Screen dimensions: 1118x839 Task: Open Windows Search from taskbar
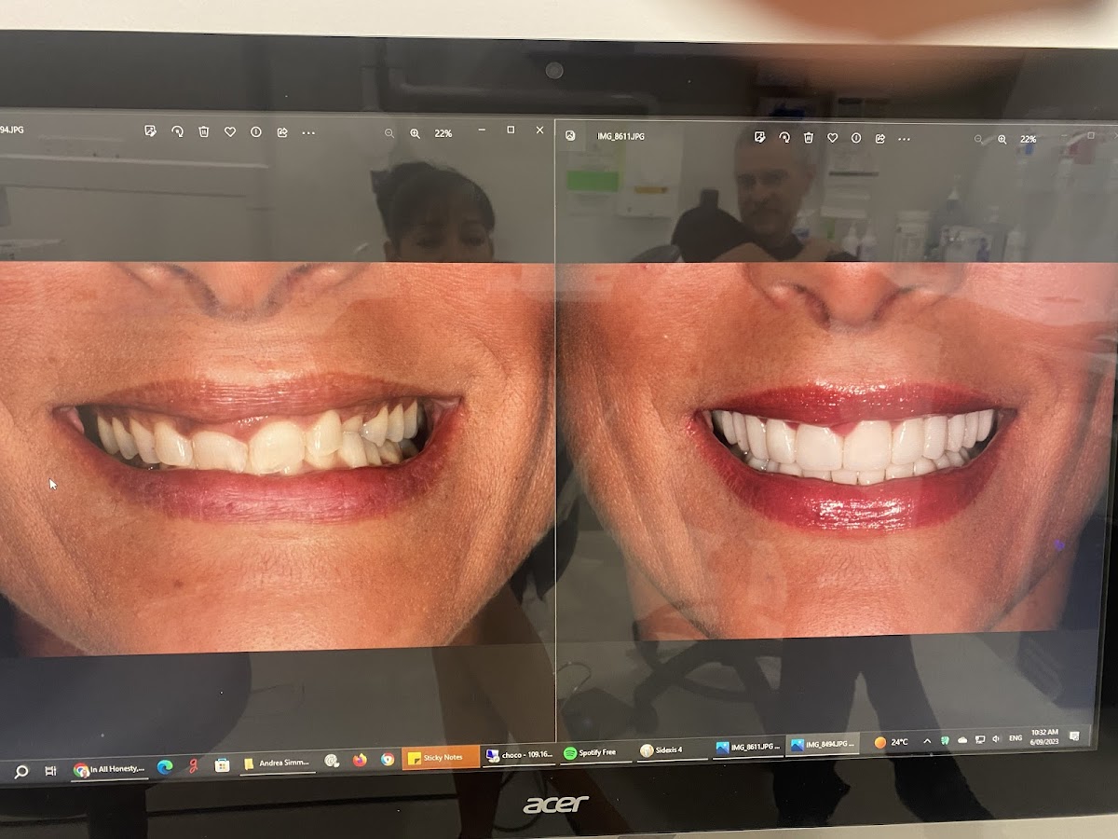pyautogui.click(x=21, y=771)
